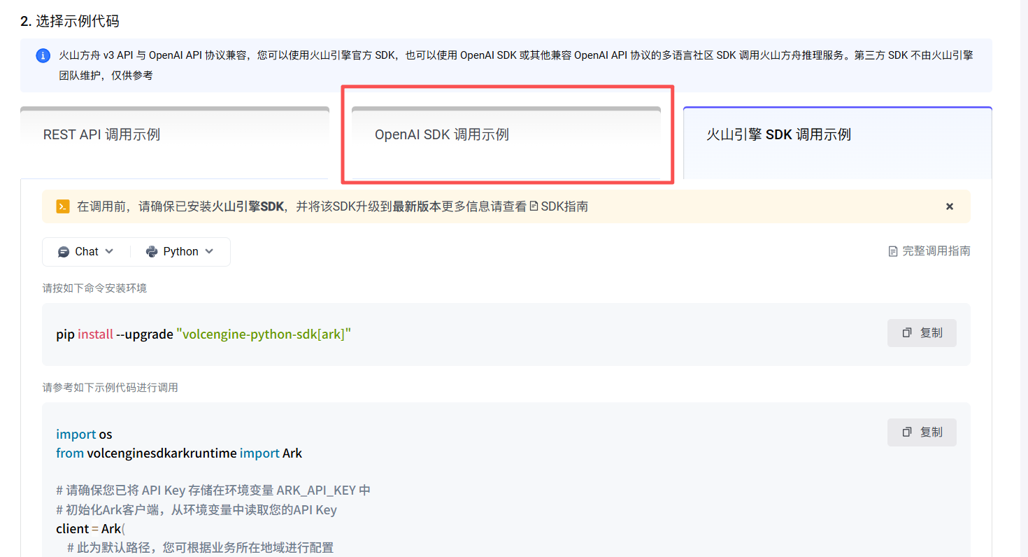Click the Python logo icon

click(152, 252)
